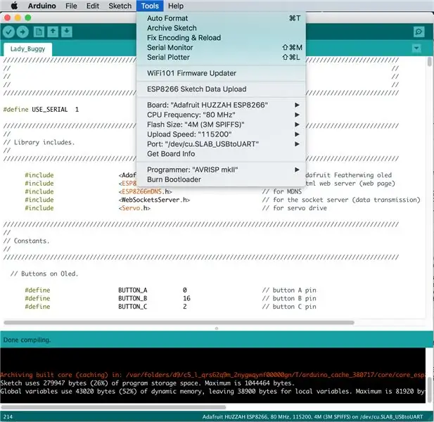
Task: Click the board info text in status bar
Action: tap(312, 417)
